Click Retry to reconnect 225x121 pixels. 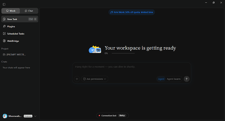click(122, 115)
